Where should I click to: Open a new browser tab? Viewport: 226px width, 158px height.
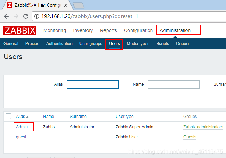[78, 6]
